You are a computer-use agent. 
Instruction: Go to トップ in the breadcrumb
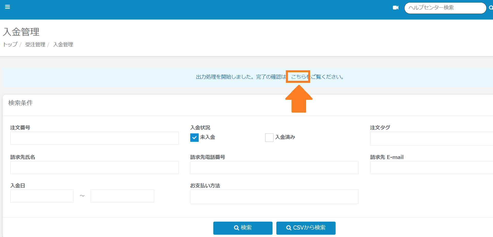(x=10, y=44)
